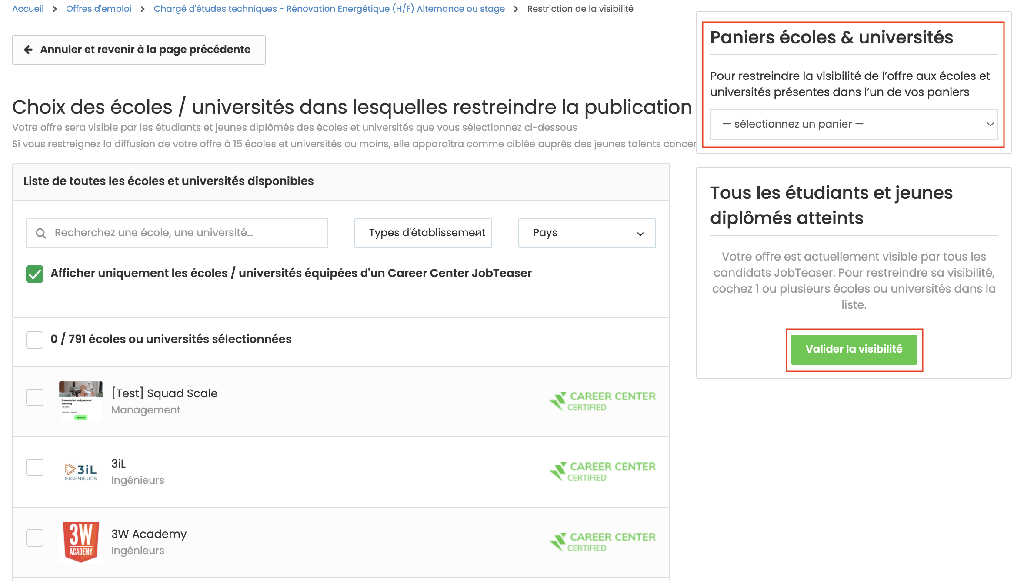This screenshot has width=1014, height=581.
Task: Open the 'sélectionnez un panier' dropdown
Action: tap(854, 124)
